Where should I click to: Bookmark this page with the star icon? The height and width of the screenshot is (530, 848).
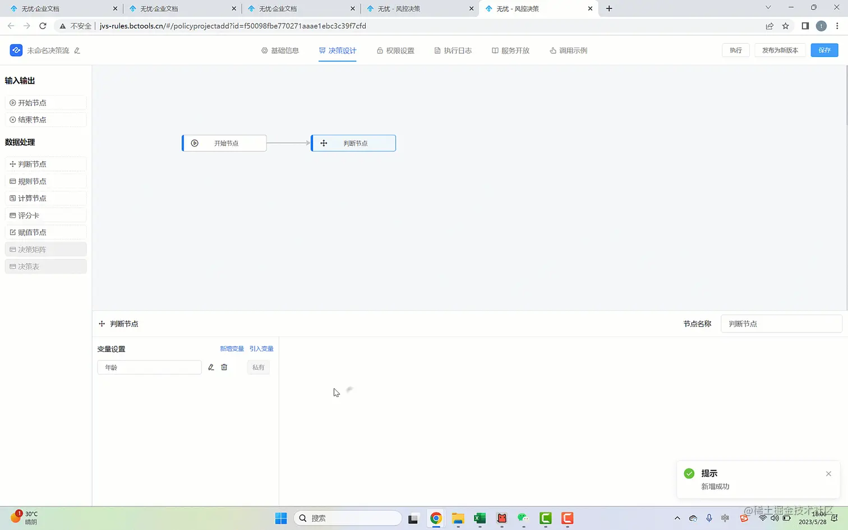point(785,26)
